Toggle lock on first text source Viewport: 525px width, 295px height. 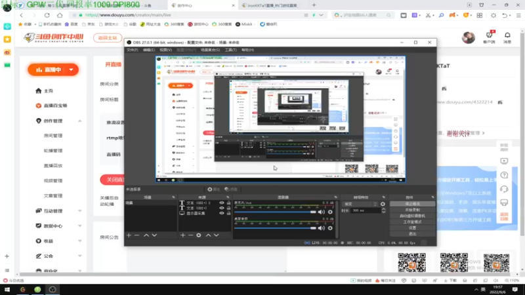[228, 203]
